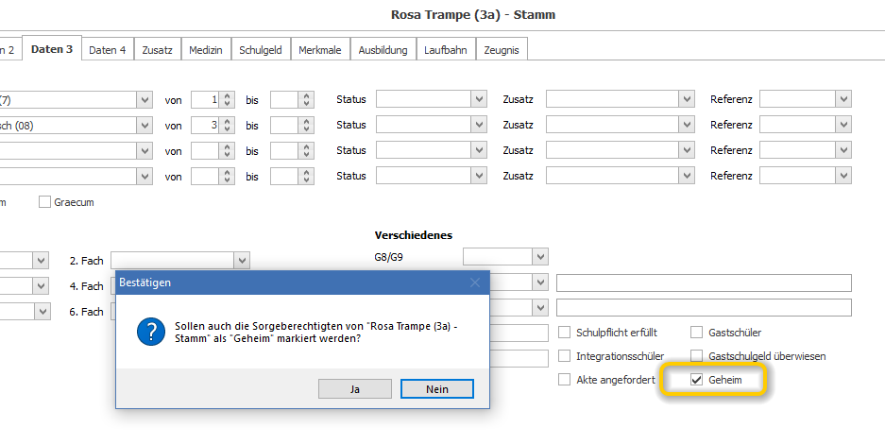Expand the first row Status dropdown

click(479, 99)
